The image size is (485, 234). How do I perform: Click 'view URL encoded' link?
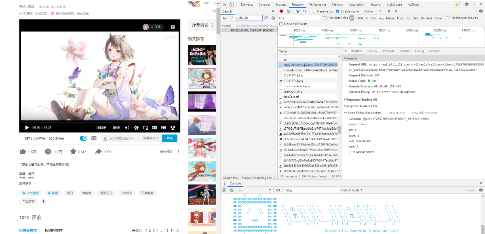(424, 113)
